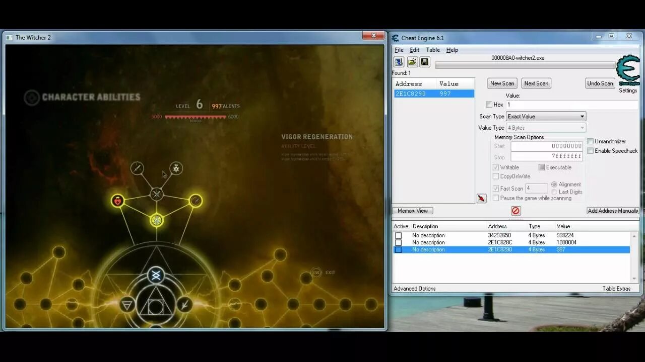Click the Address column header in results

pyautogui.click(x=415, y=84)
